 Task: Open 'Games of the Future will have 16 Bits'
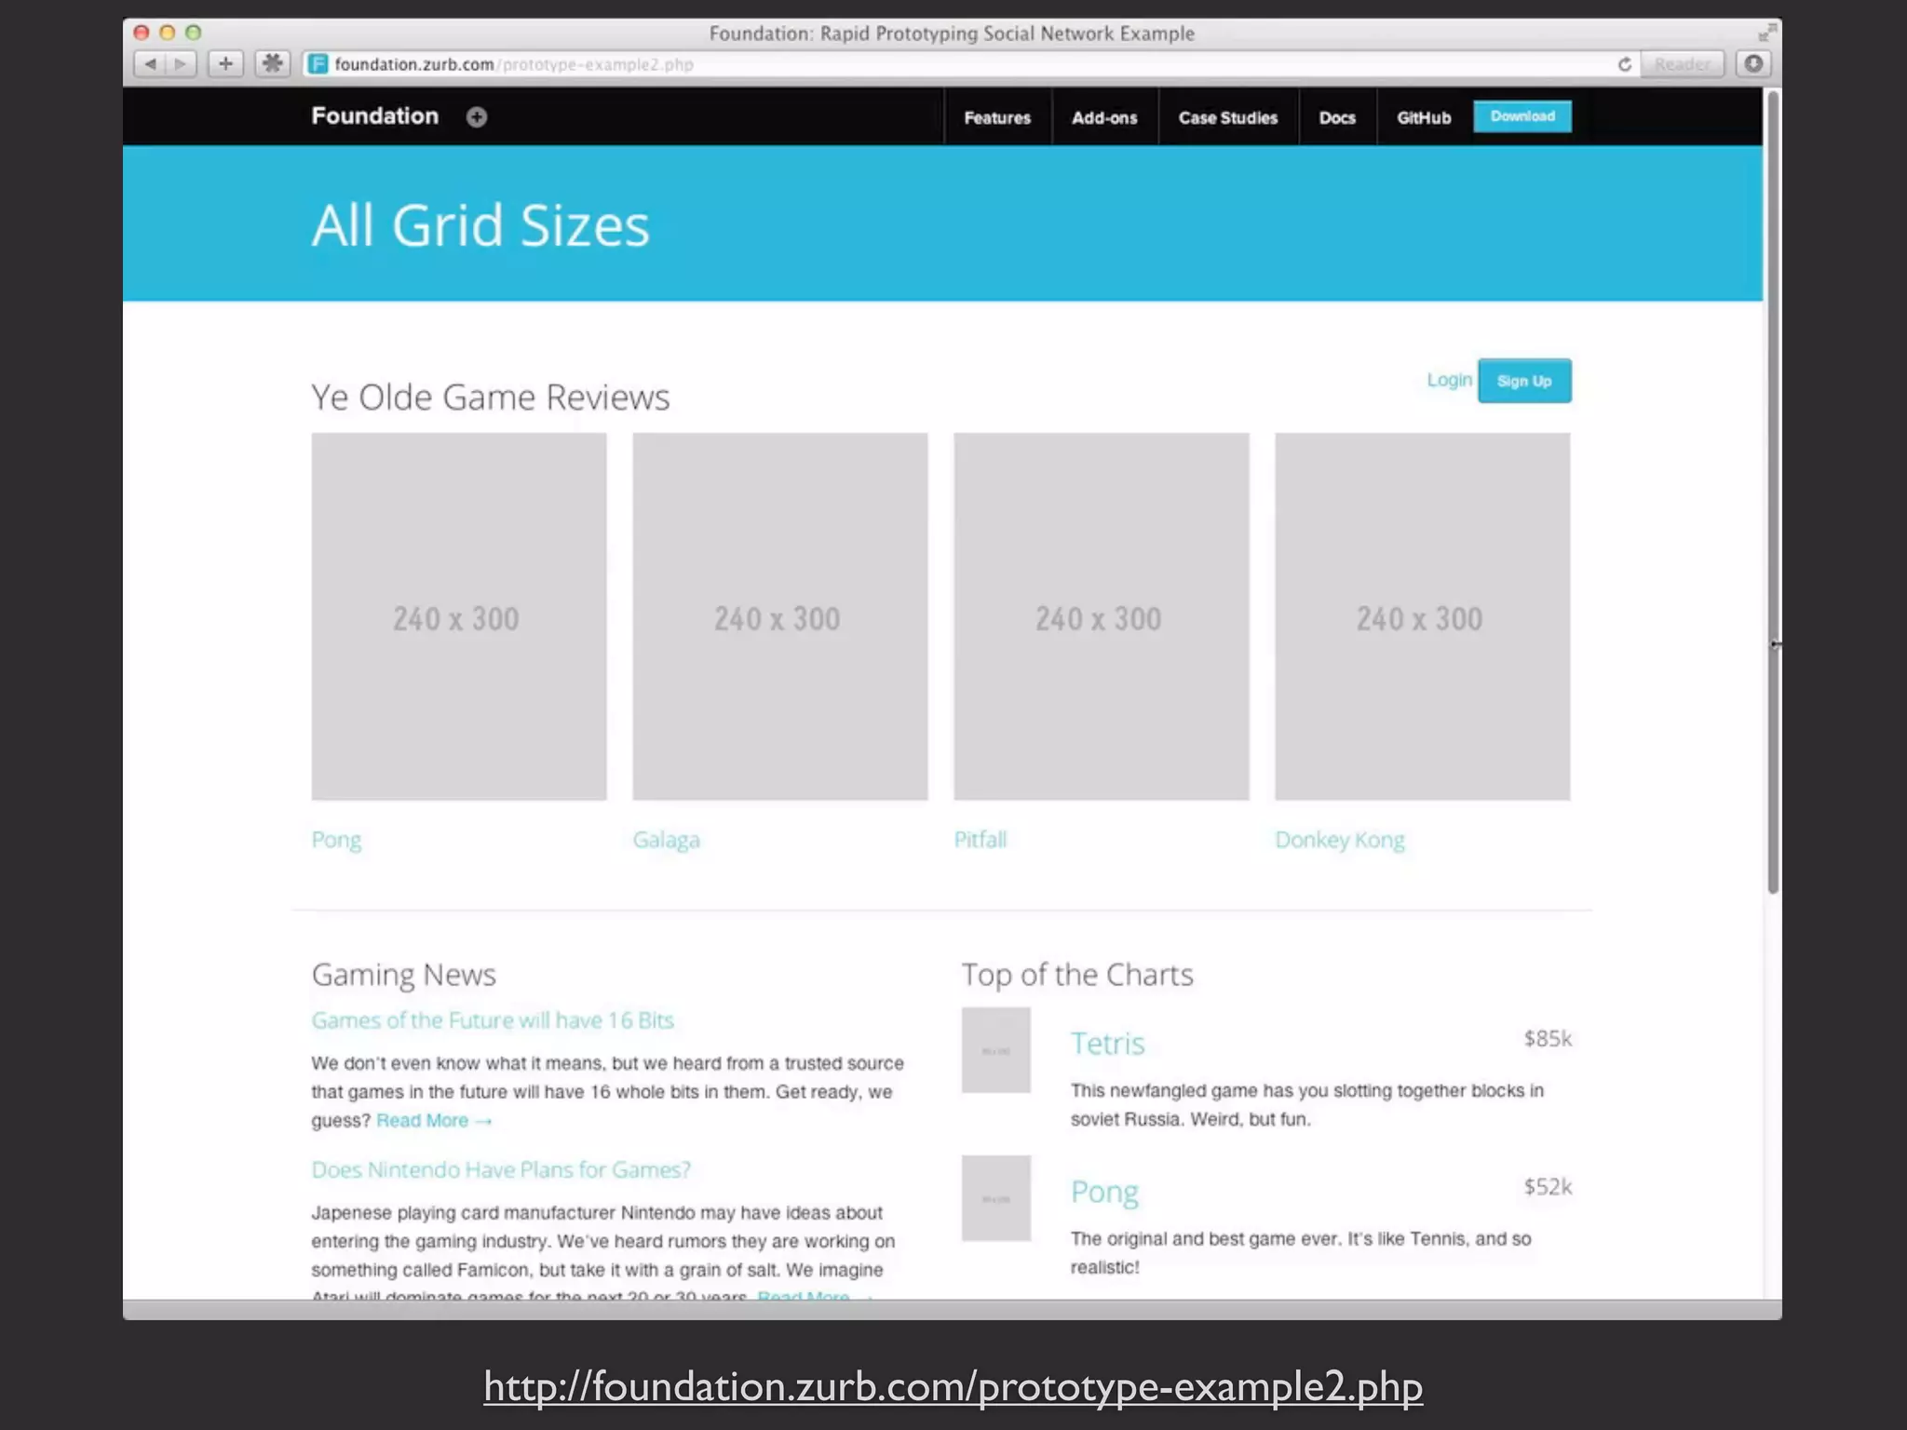pyautogui.click(x=493, y=1020)
